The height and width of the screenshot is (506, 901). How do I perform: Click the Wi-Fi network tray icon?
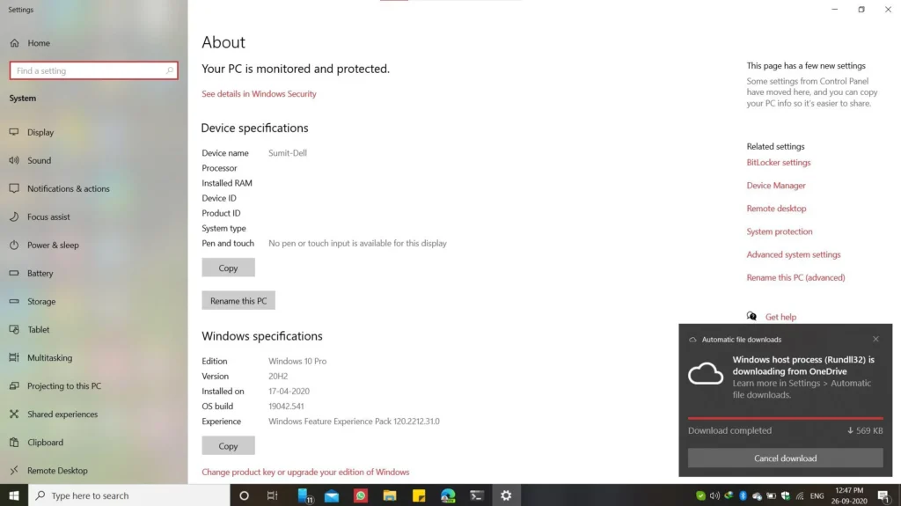tap(800, 495)
